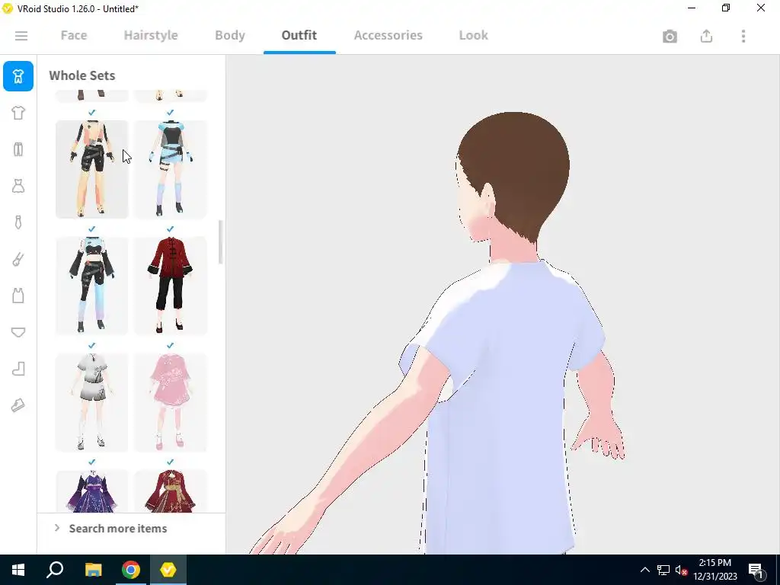This screenshot has width=780, height=585.
Task: Open network status tray icon
Action: (663, 570)
